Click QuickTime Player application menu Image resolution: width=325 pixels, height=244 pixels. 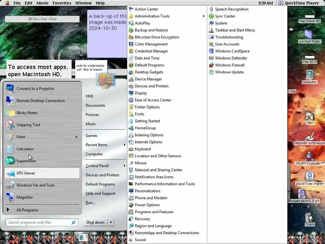coord(299,3)
